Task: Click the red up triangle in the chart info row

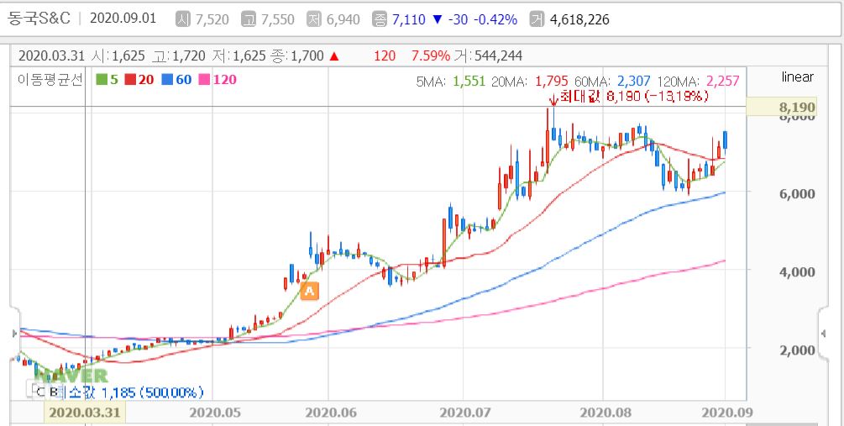Action: [333, 55]
